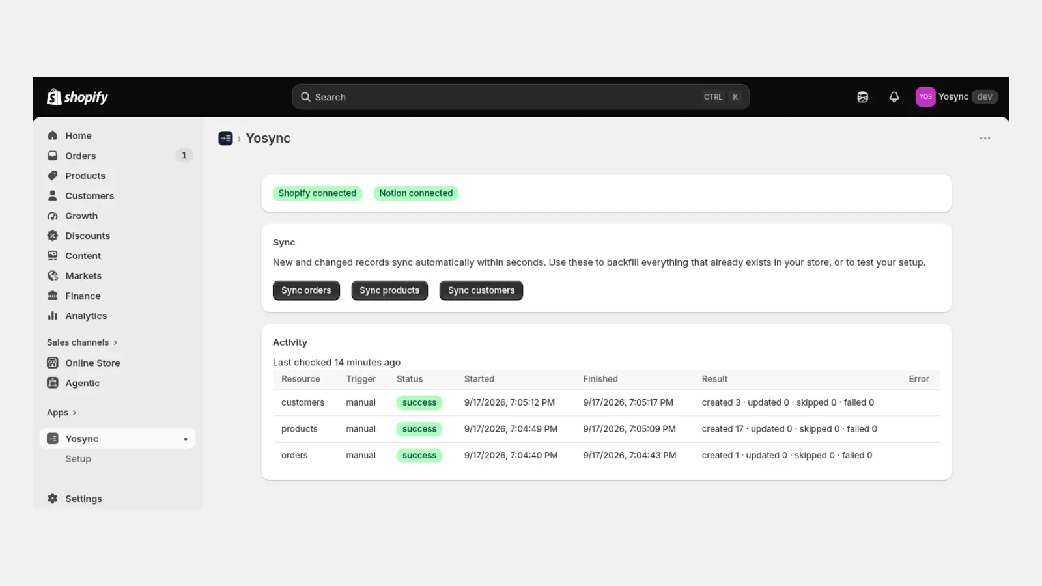Click the Settings gear icon
Viewport: 1042px width, 586px height.
(x=53, y=499)
